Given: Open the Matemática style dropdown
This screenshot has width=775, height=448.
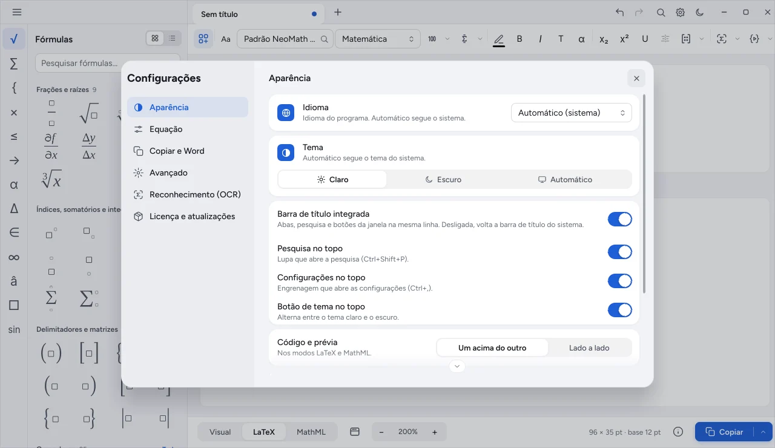Looking at the screenshot, I should click(x=378, y=39).
